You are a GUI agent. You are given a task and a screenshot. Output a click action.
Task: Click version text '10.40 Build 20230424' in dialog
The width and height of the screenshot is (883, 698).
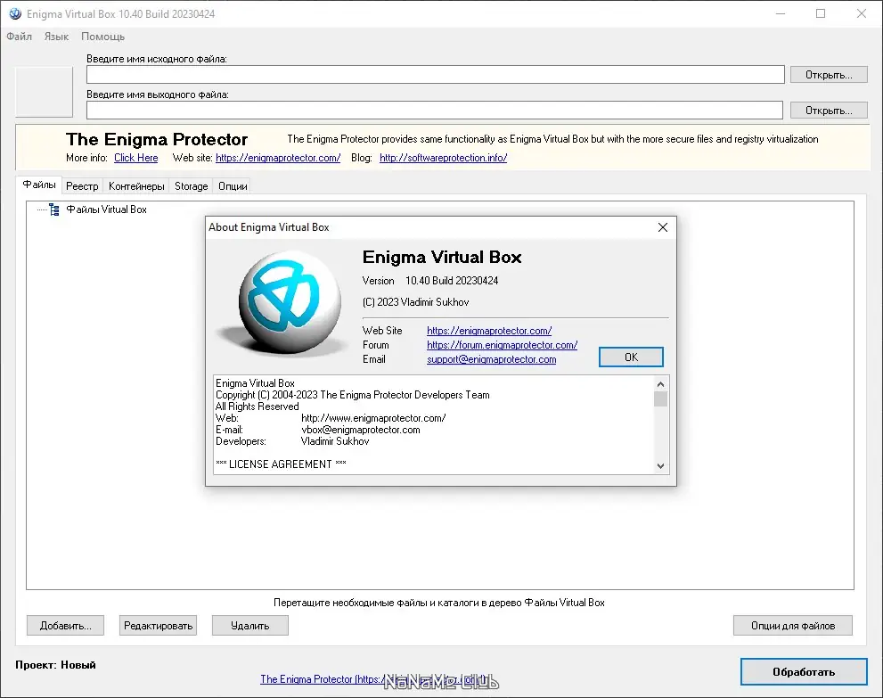point(452,281)
